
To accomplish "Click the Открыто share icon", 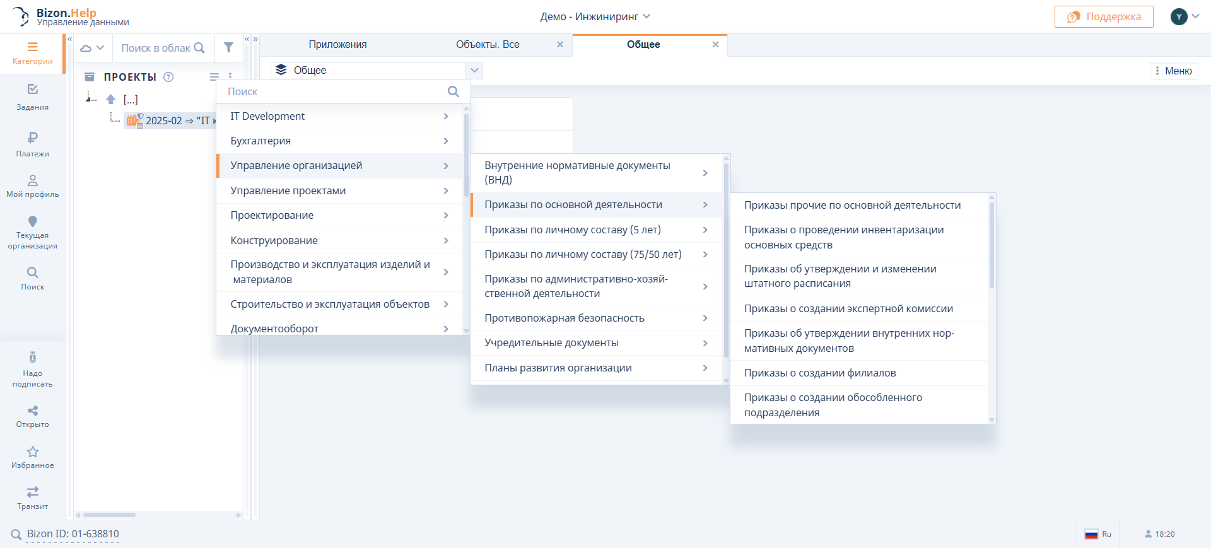I will click(x=33, y=411).
